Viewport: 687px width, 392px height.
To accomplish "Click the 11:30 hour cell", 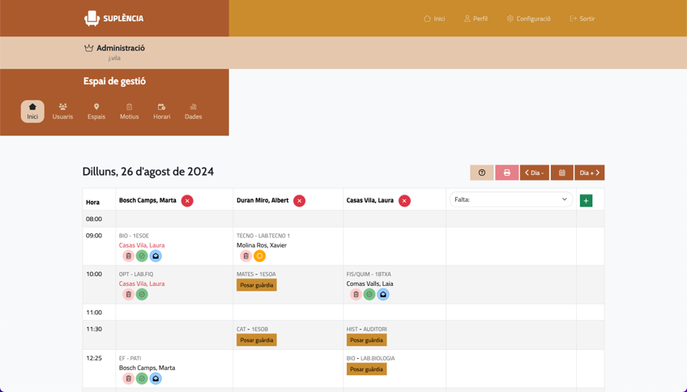I will [x=99, y=335].
